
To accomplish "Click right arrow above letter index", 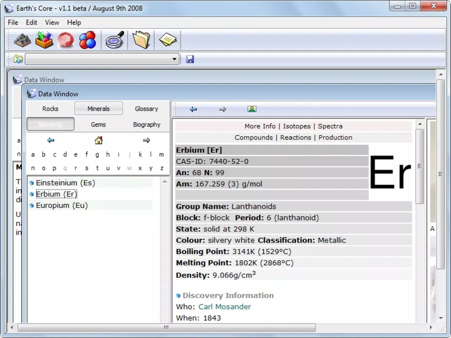I will coord(146,140).
